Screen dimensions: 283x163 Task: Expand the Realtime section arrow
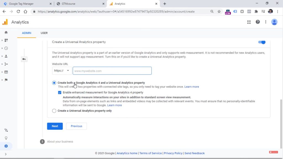tap(2, 48)
